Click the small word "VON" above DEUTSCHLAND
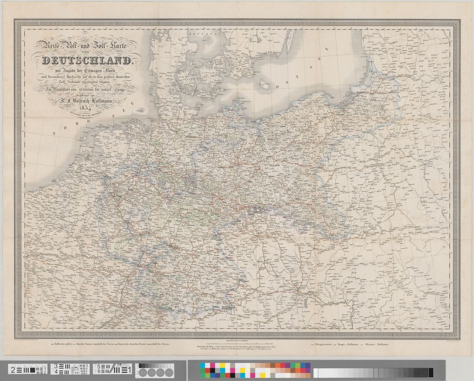This screenshot has width=474, height=381. click(x=86, y=52)
